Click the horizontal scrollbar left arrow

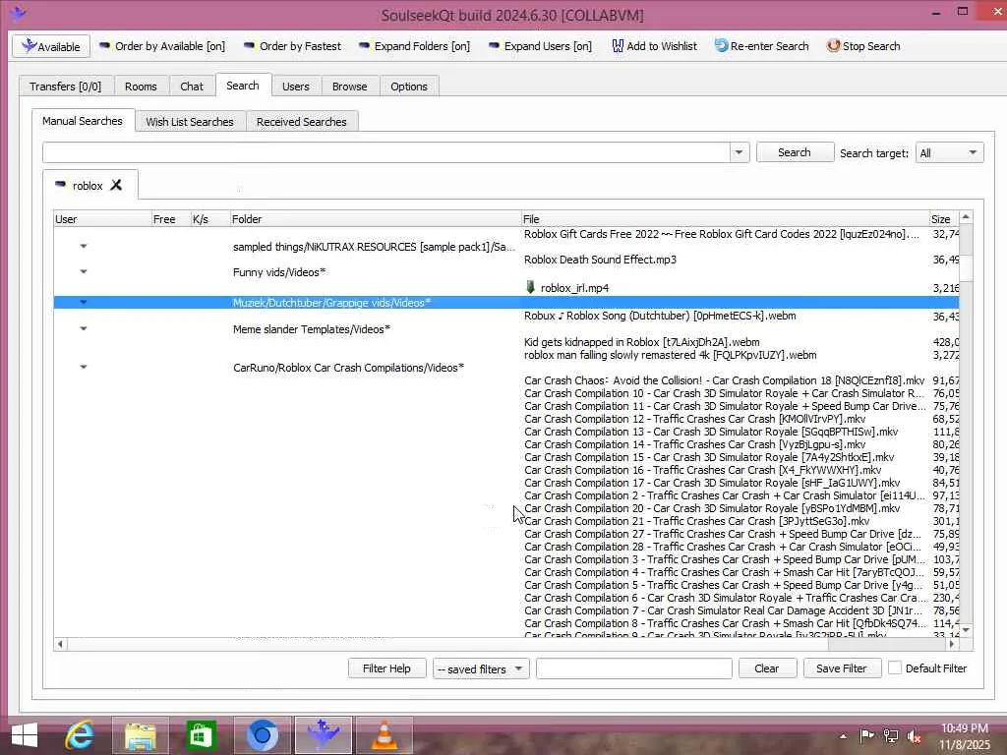[60, 643]
